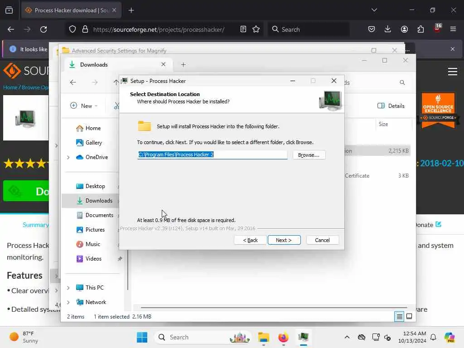This screenshot has width=464, height=348.
Task: Click the Explorer search icon
Action: pos(402,82)
